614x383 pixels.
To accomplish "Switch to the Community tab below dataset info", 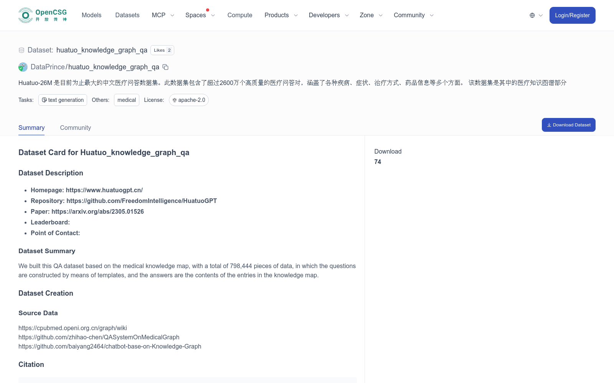I will coord(76,128).
